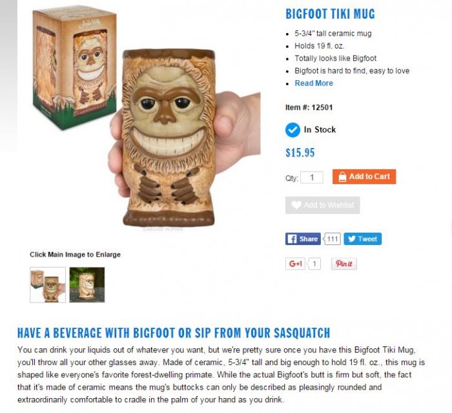Click the Google +1 button
The width and height of the screenshot is (452, 413).
pos(295,264)
